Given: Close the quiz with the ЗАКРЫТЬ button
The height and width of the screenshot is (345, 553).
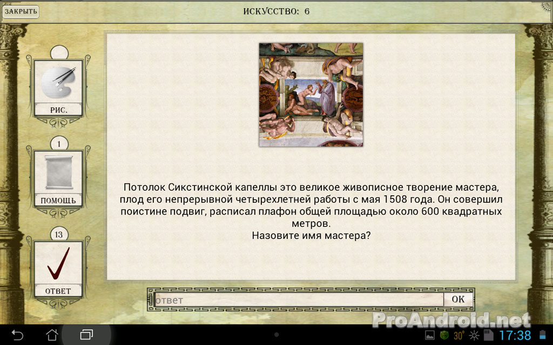Looking at the screenshot, I should [21, 11].
